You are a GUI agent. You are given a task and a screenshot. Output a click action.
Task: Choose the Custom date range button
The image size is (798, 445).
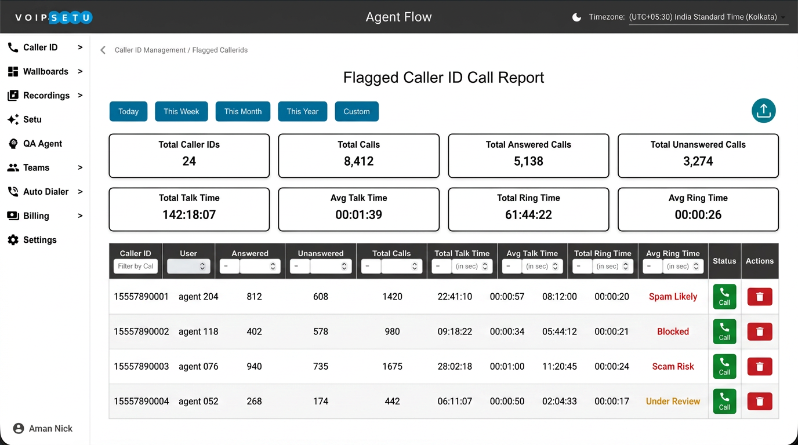click(357, 111)
